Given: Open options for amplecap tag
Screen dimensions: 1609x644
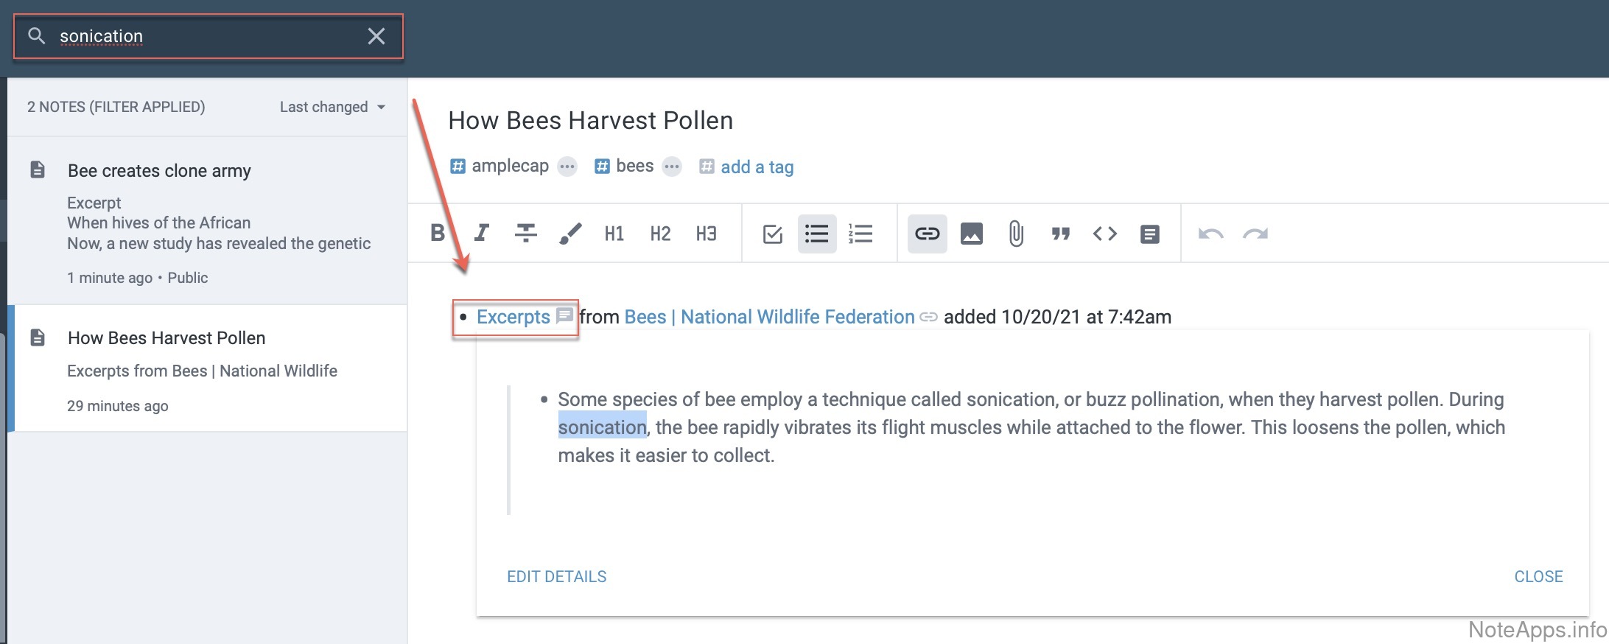Looking at the screenshot, I should [x=567, y=167].
